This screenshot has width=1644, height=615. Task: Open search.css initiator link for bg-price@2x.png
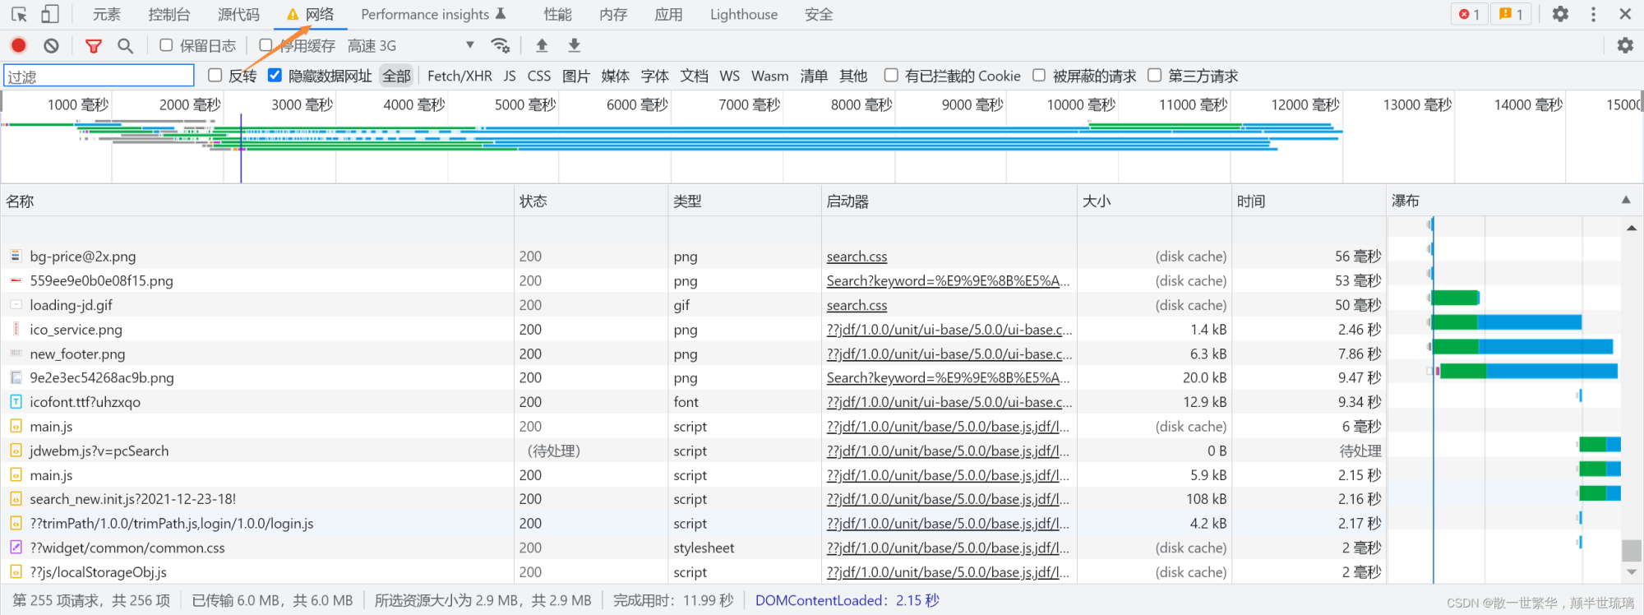[857, 257]
